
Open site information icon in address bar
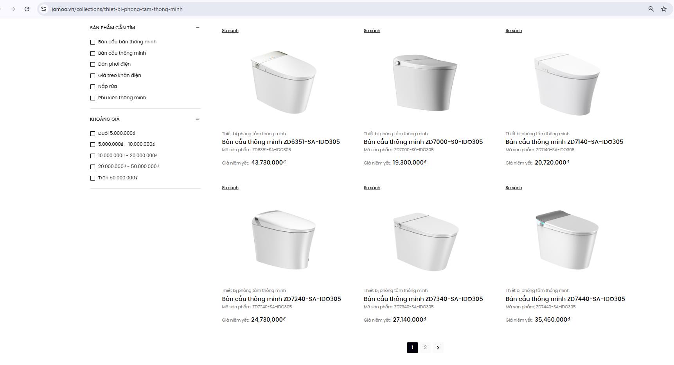(x=44, y=9)
